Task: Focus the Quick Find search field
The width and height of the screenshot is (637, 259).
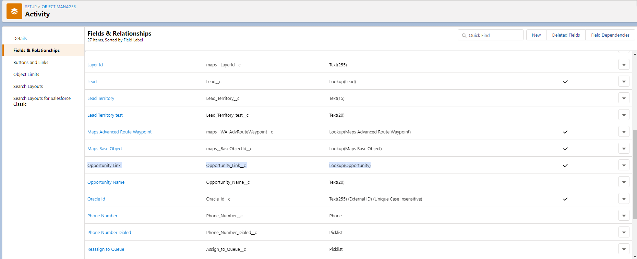Action: pyautogui.click(x=491, y=35)
